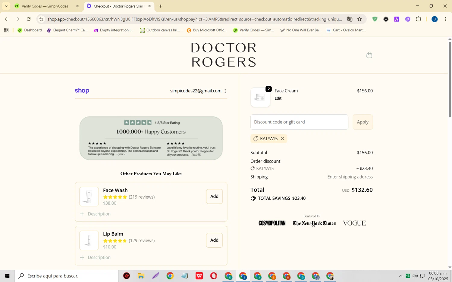452x282 pixels.
Task: Open the Chrome profile avatar
Action: point(435,19)
